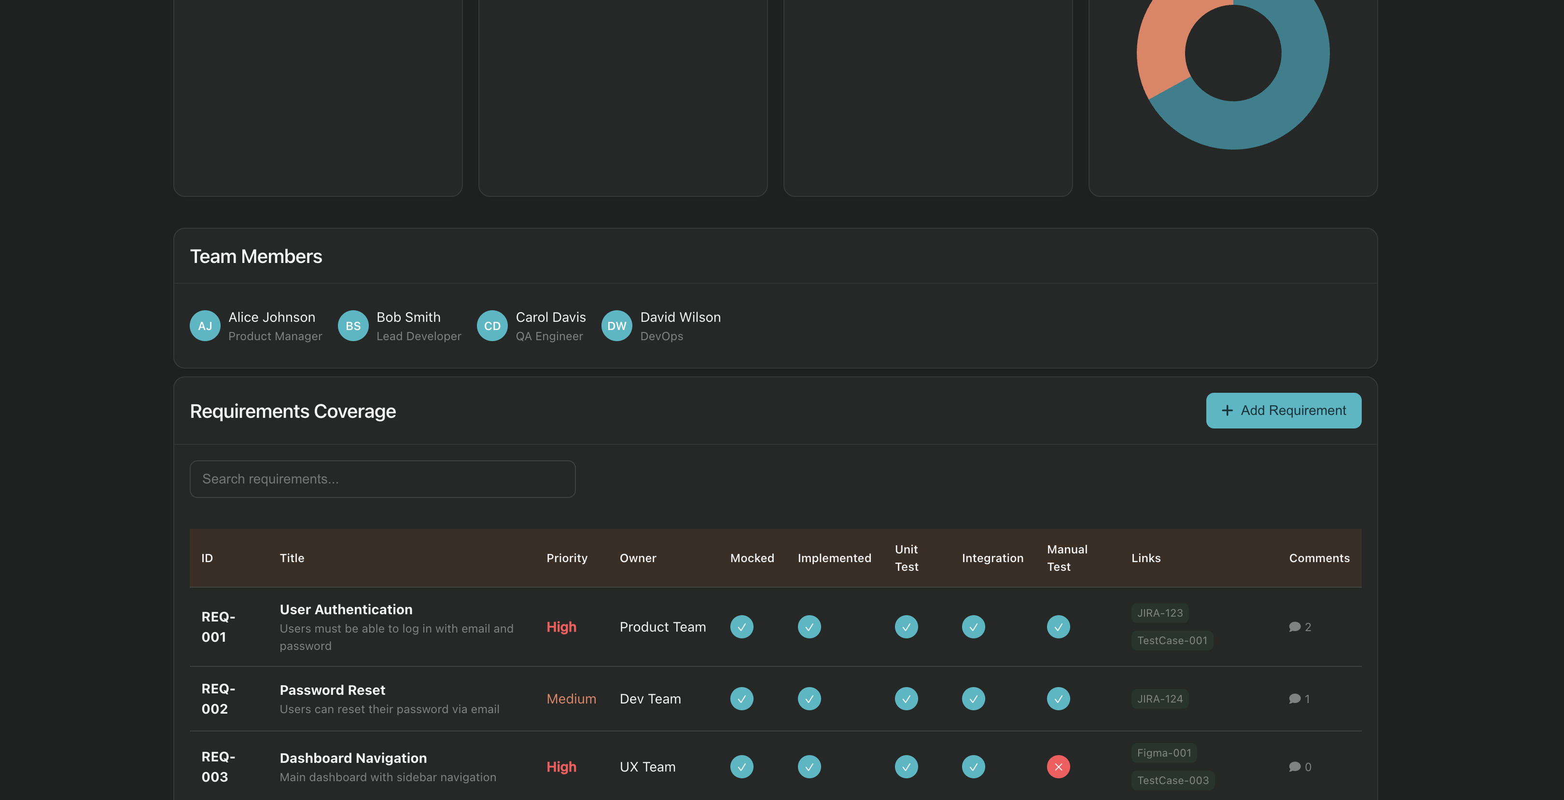Click David Wilson's avatar icon
Viewport: 1564px width, 800px height.
(617, 325)
